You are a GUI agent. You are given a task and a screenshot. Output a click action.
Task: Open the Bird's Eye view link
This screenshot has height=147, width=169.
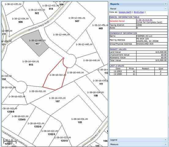(x=139, y=12)
